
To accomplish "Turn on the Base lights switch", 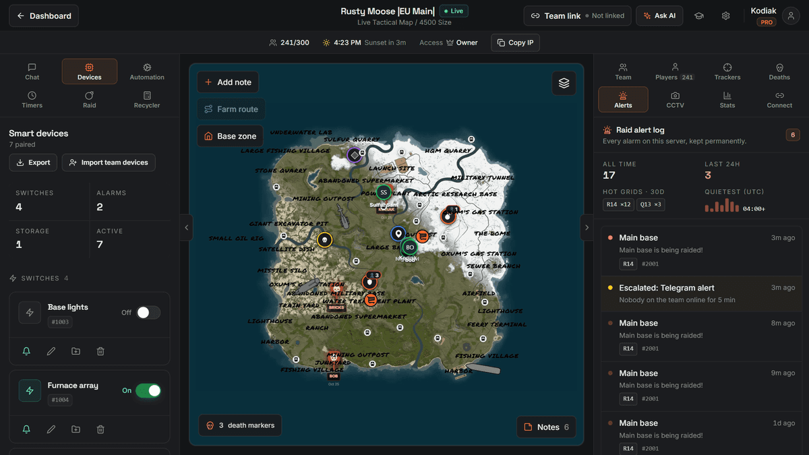I will (x=148, y=313).
